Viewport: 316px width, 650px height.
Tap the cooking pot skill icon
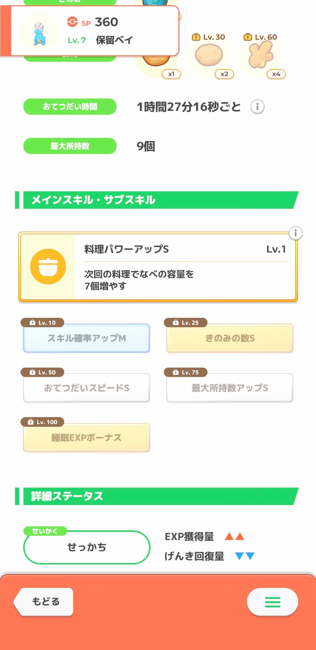[48, 266]
